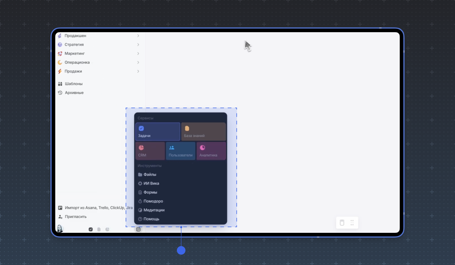Click the six-dot drag handle icon

tap(352, 223)
